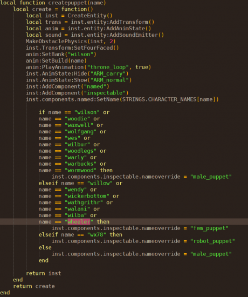The height and width of the screenshot is (297, 248).
Task: Click the "wolfgang" string
Action: 80,131
